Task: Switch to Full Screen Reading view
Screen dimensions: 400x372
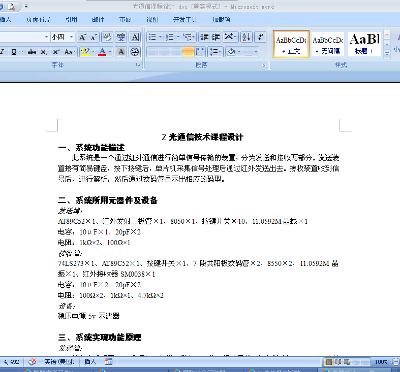Action: click(339, 362)
